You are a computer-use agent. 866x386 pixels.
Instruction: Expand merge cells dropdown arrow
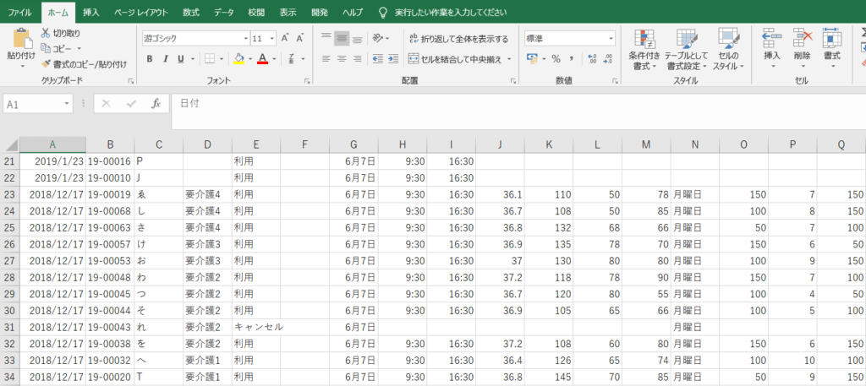[x=508, y=58]
